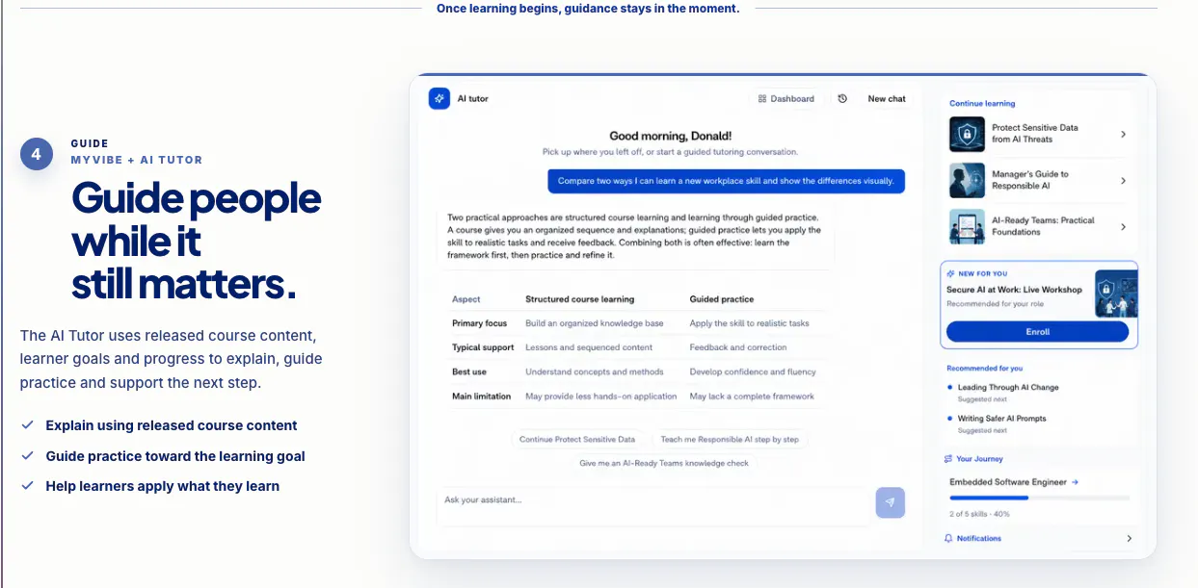
Task: Select the Feedback and correction table cell
Action: (x=738, y=347)
